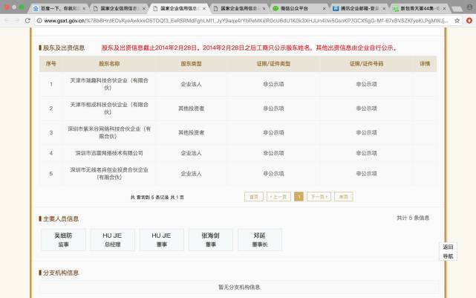Click 企业法人 type in row 4
Viewport: 476px width, 298px height.
(x=192, y=153)
